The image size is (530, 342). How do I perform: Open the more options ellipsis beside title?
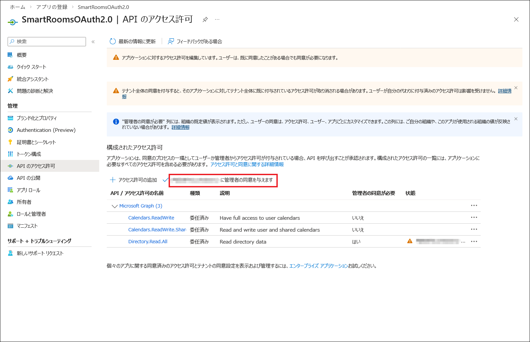(217, 19)
